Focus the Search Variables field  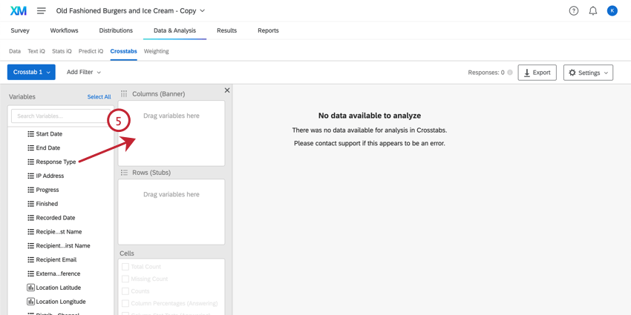point(61,116)
